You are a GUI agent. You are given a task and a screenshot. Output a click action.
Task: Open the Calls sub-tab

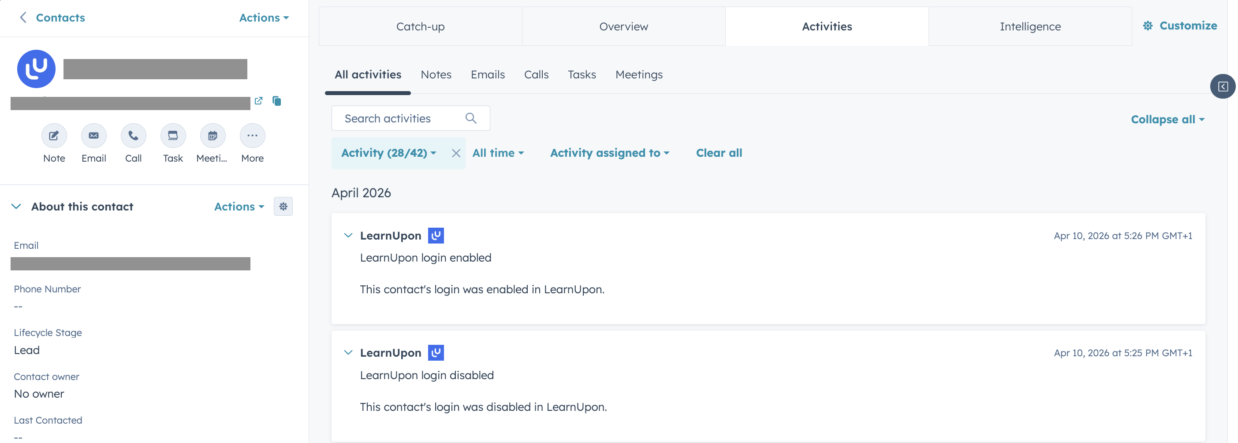[537, 75]
